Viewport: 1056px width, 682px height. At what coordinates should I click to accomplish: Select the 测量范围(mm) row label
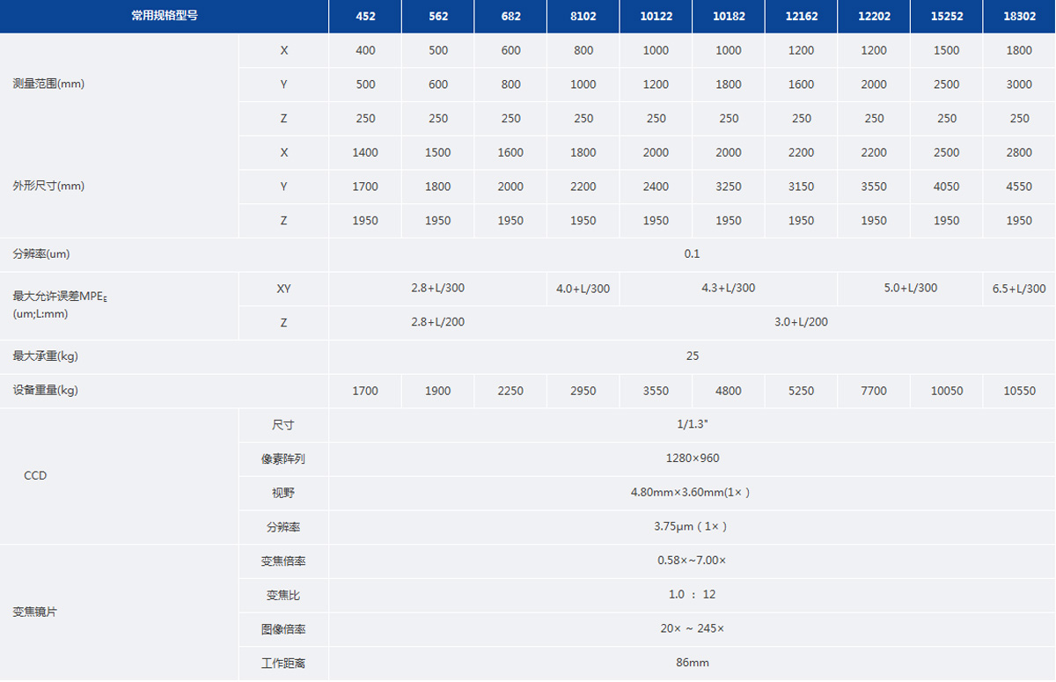tap(49, 84)
